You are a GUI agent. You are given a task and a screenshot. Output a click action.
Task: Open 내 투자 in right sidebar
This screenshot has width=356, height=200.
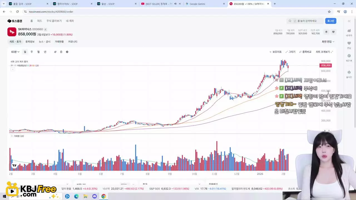click(x=349, y=32)
